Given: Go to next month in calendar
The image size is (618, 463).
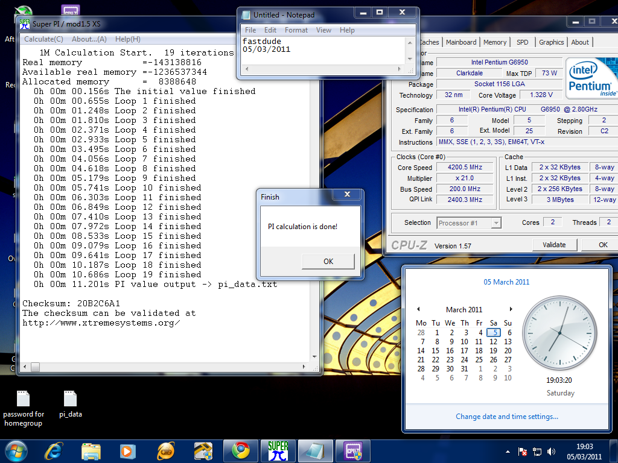Looking at the screenshot, I should 511,309.
